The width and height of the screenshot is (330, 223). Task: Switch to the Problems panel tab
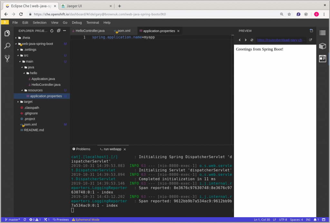83,149
